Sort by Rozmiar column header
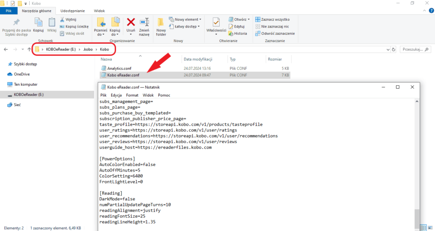 click(x=275, y=59)
